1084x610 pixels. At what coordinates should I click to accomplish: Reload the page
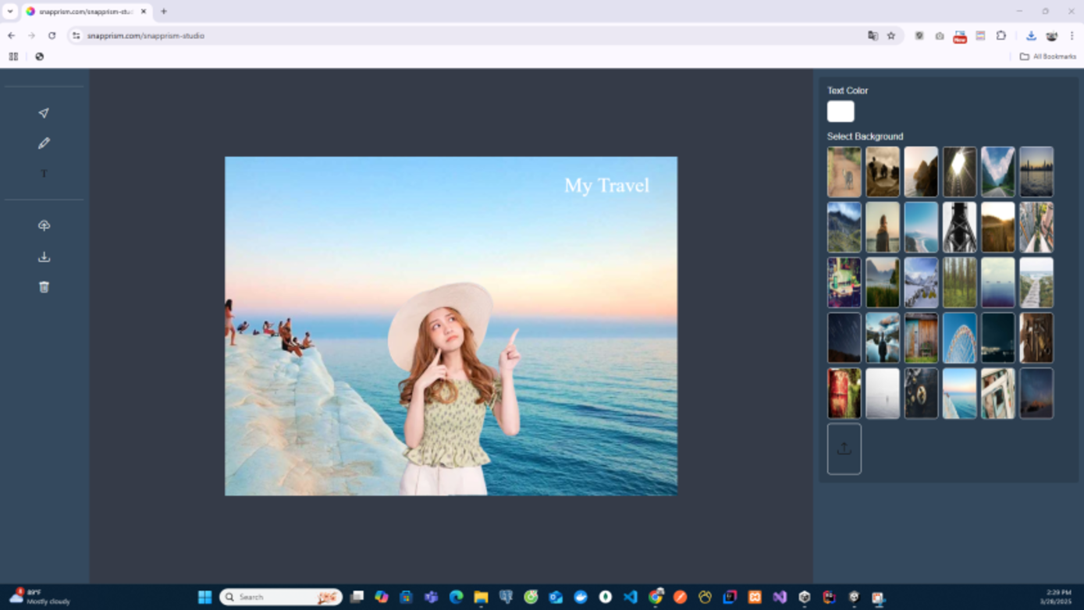pos(52,35)
